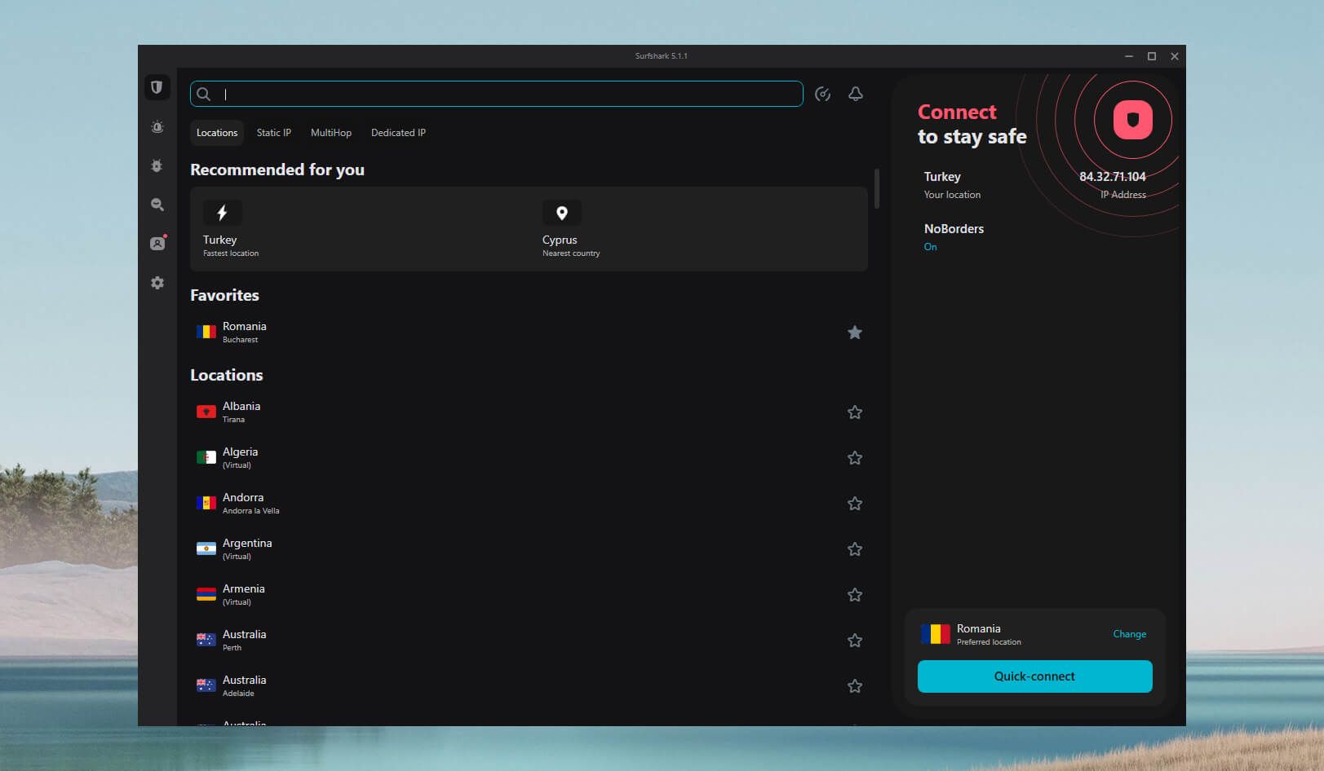Select Armenia (Virtual) location
Viewport: 1324px width, 771px height.
coord(529,595)
